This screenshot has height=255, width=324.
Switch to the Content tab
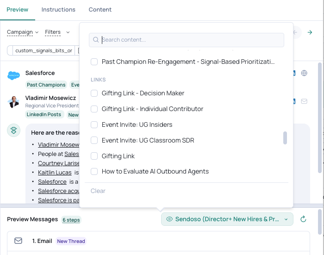[100, 10]
